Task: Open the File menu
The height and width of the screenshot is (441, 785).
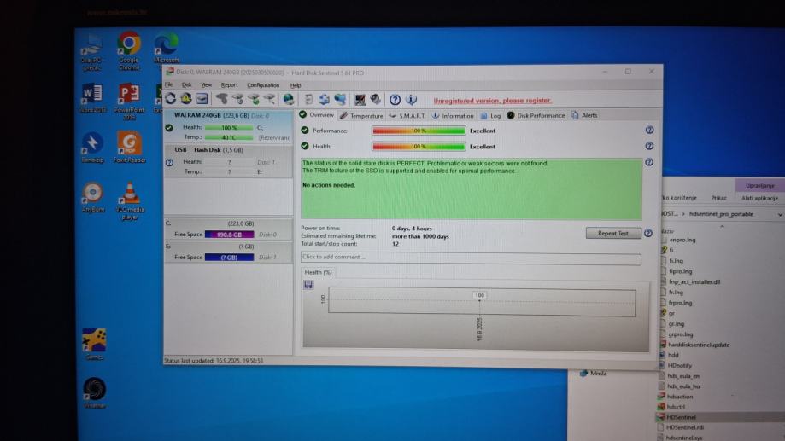Action: 169,85
